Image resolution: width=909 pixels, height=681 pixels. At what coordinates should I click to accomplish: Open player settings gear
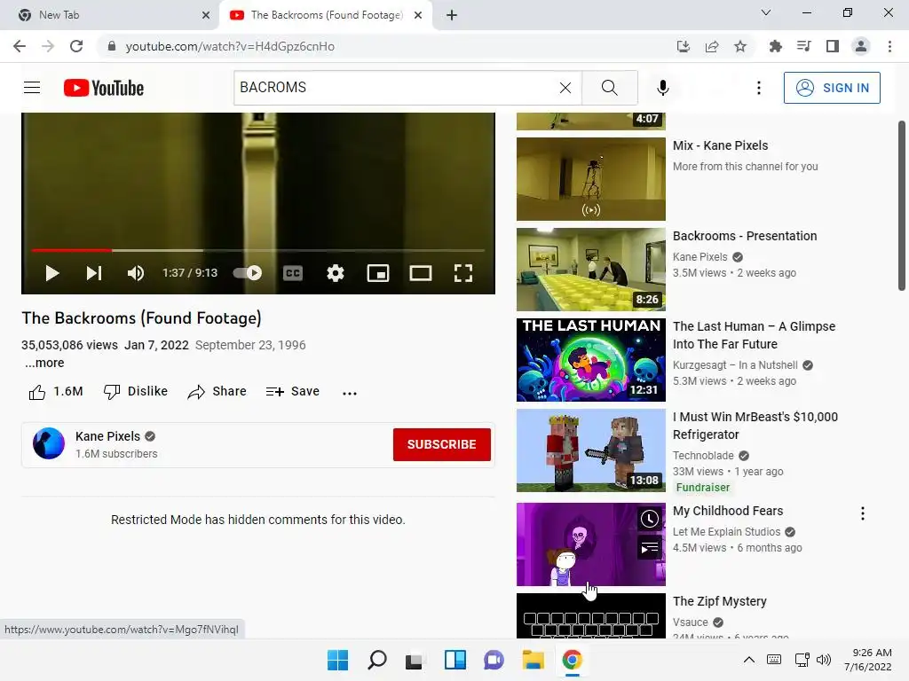pyautogui.click(x=335, y=273)
